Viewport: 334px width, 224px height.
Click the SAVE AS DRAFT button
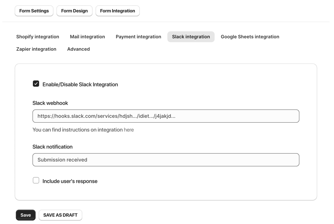pos(60,215)
